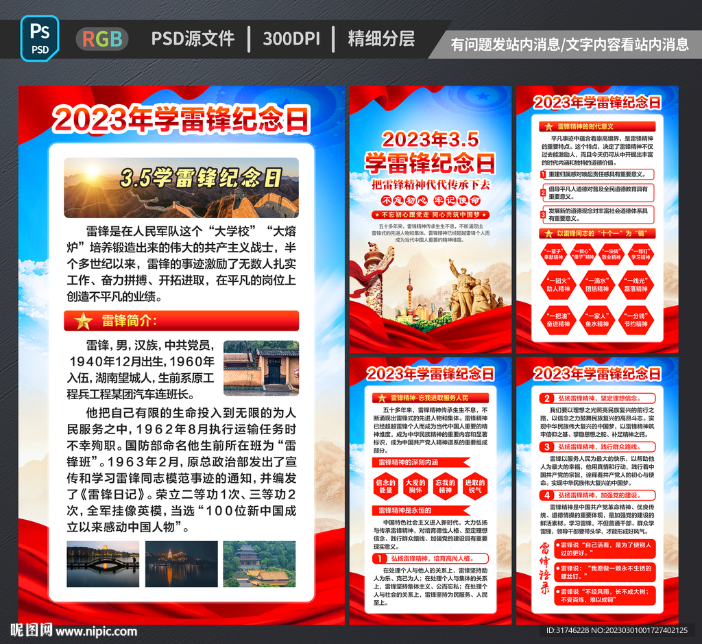Click the 信念的能量 hexagon
The image size is (702, 644).
click(x=385, y=486)
